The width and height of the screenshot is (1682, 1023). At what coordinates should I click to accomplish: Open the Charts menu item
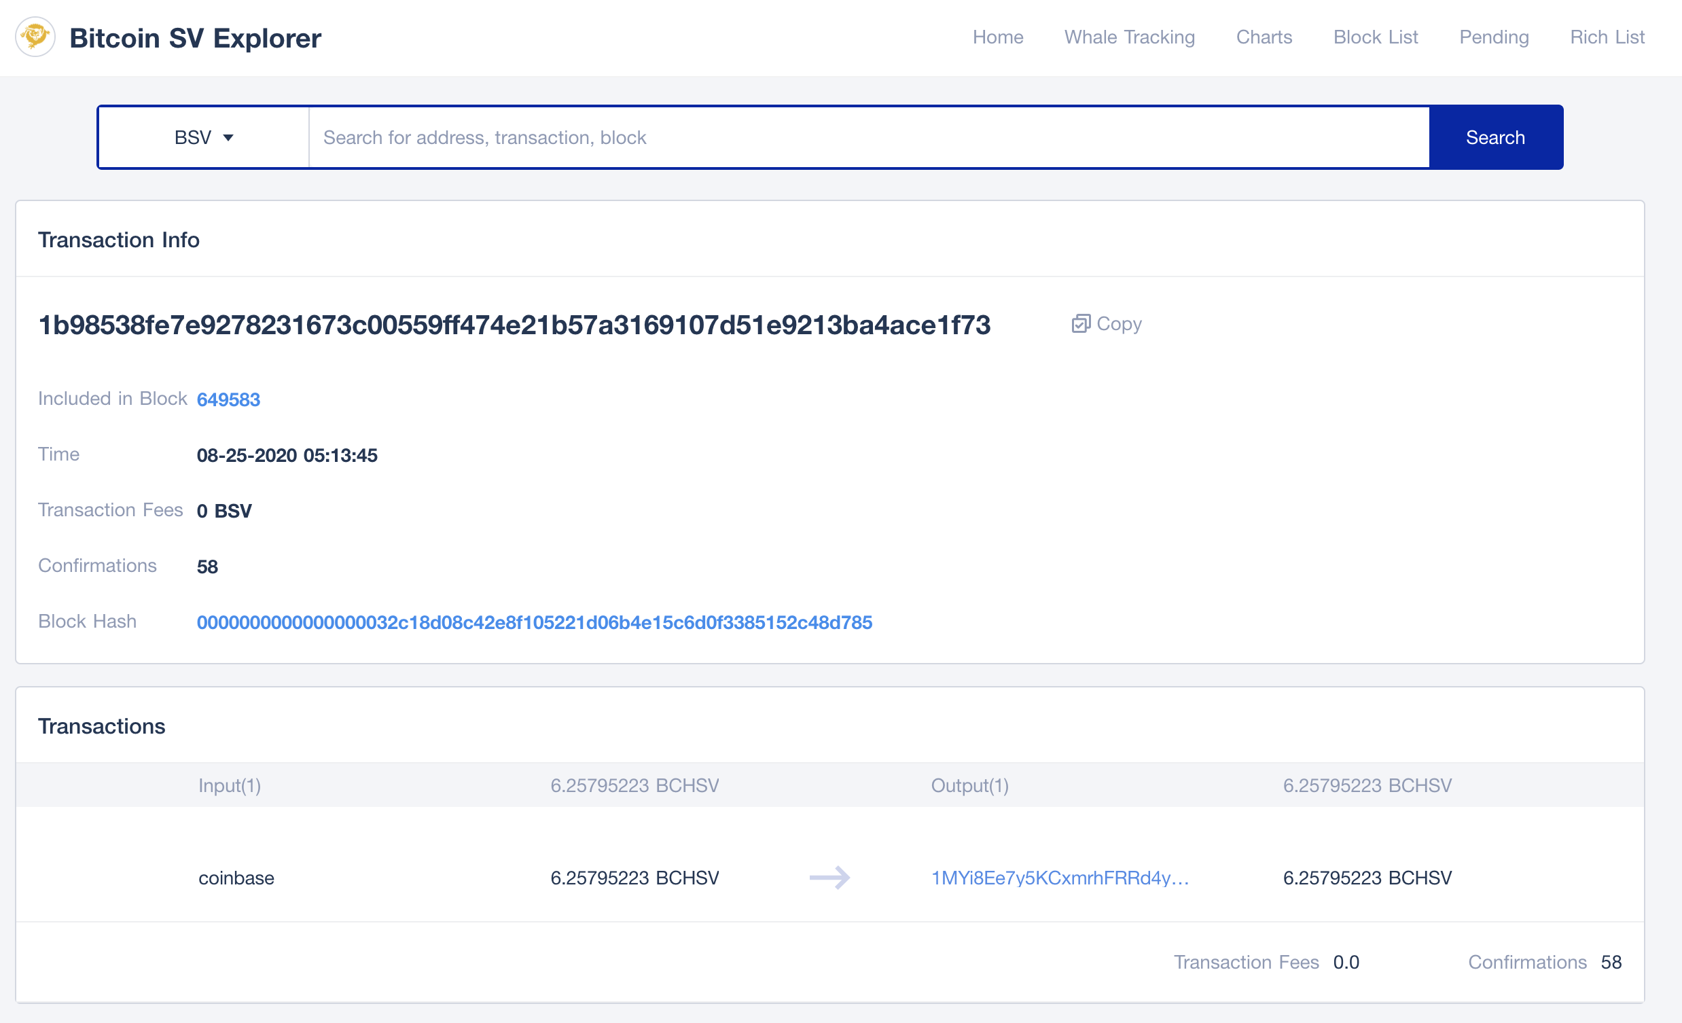[1264, 37]
